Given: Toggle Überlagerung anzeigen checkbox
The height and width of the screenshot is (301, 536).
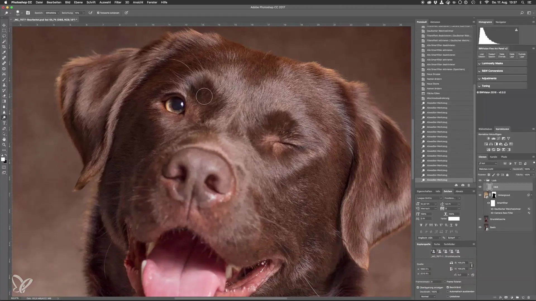Looking at the screenshot, I should click(x=418, y=287).
